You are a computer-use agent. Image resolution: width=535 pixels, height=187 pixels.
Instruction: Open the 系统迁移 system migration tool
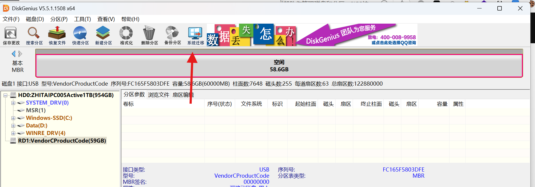click(195, 35)
